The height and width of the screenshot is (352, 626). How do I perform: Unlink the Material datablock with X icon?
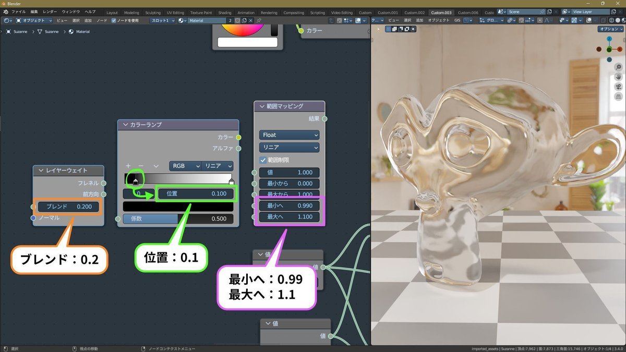tap(251, 20)
